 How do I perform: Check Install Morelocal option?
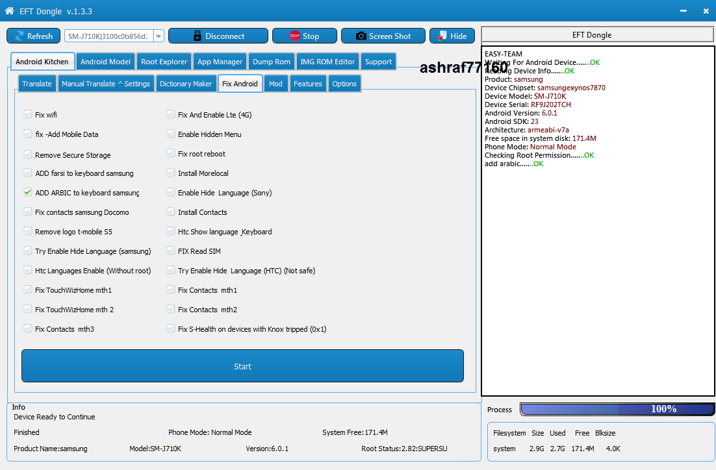[171, 173]
